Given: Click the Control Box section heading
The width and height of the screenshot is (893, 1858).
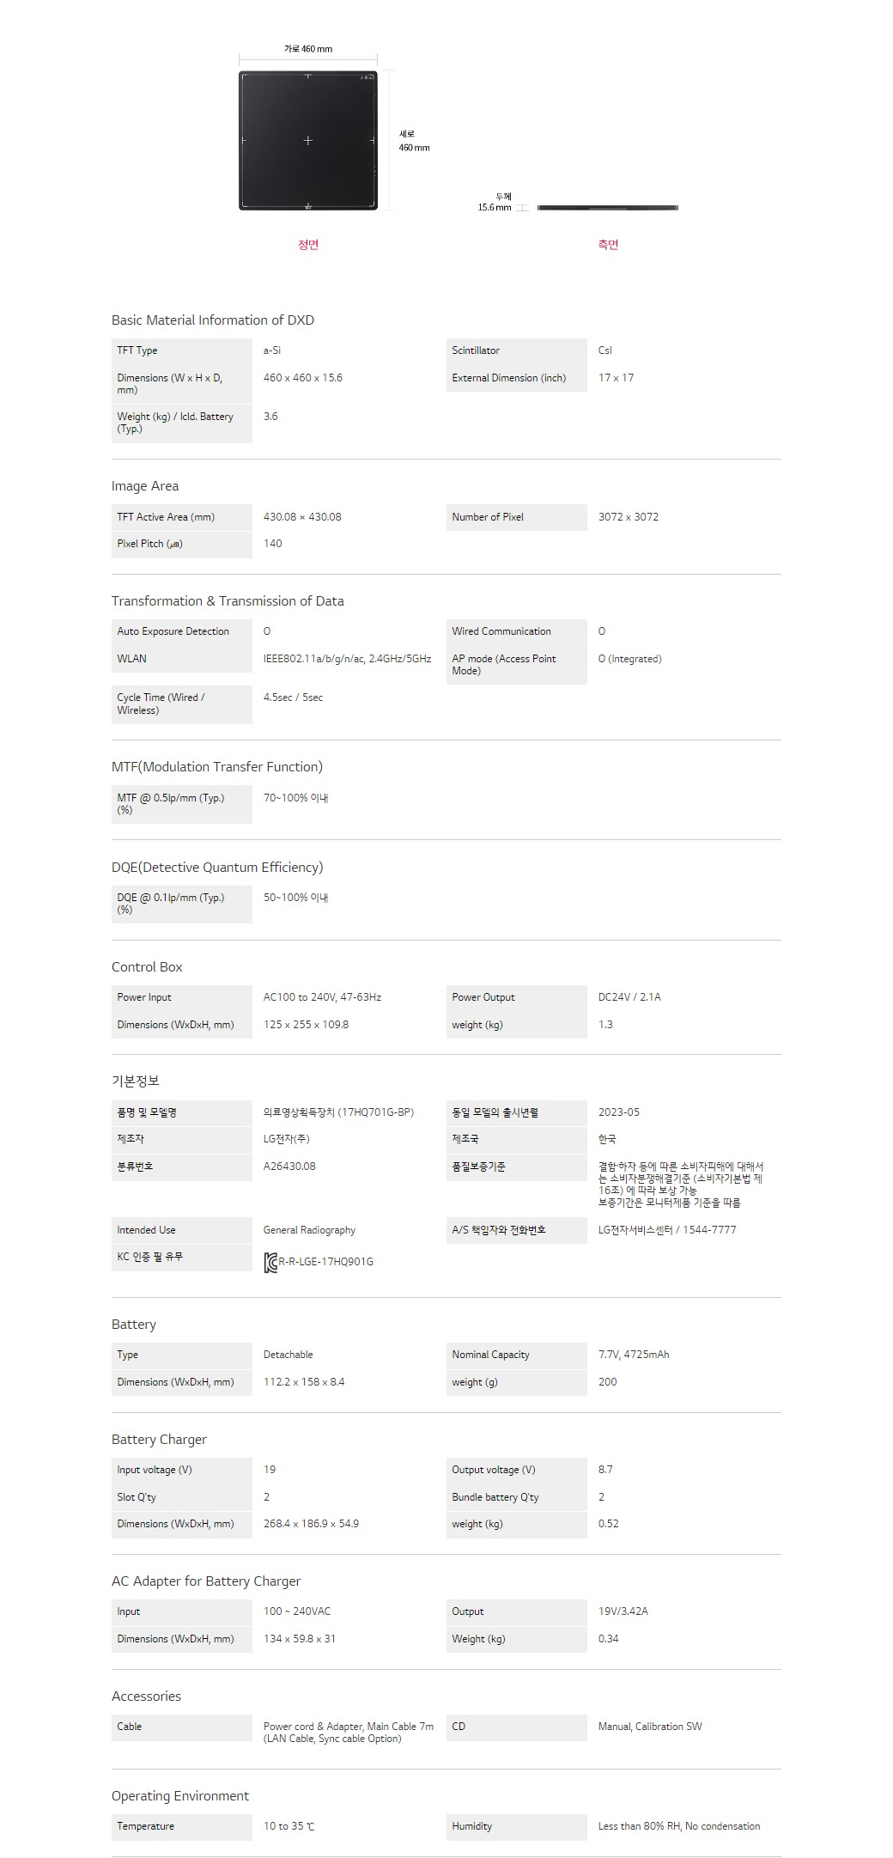Looking at the screenshot, I should coord(147,967).
